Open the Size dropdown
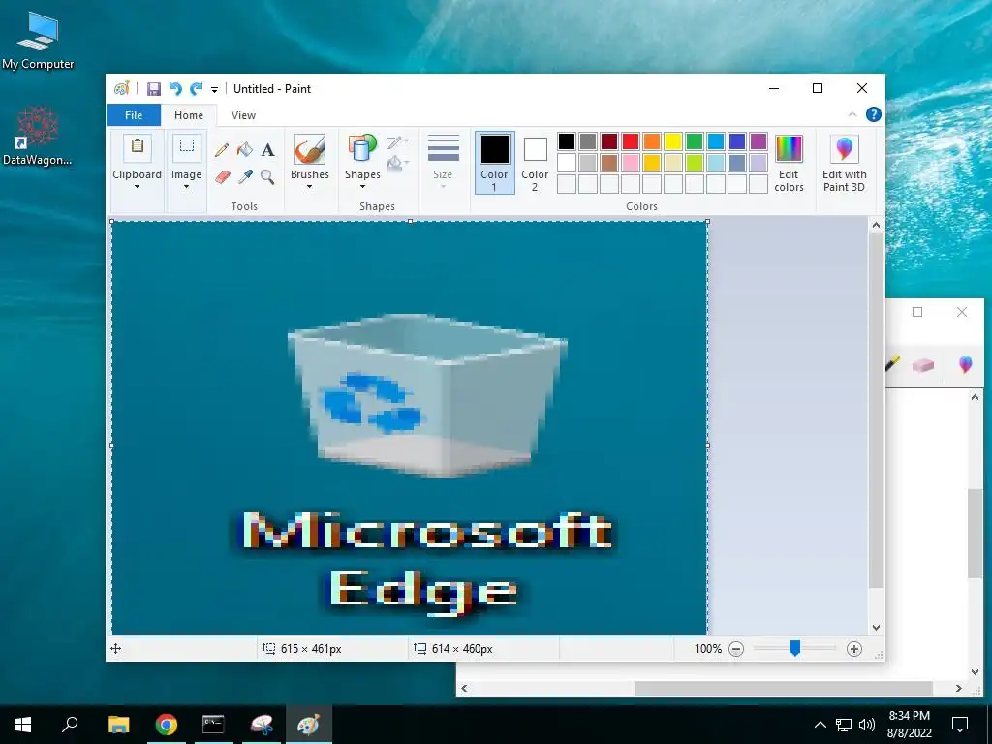The width and height of the screenshot is (992, 744). click(x=443, y=162)
